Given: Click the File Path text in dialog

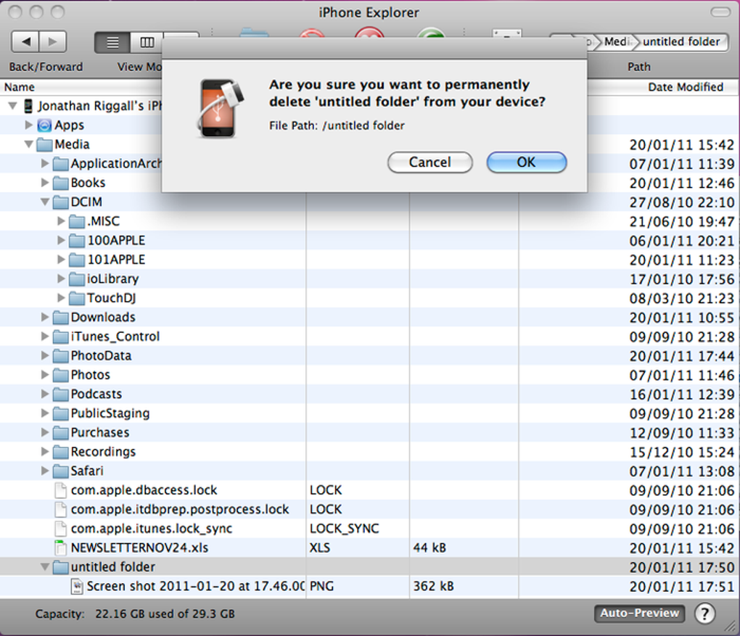Looking at the screenshot, I should pos(337,125).
